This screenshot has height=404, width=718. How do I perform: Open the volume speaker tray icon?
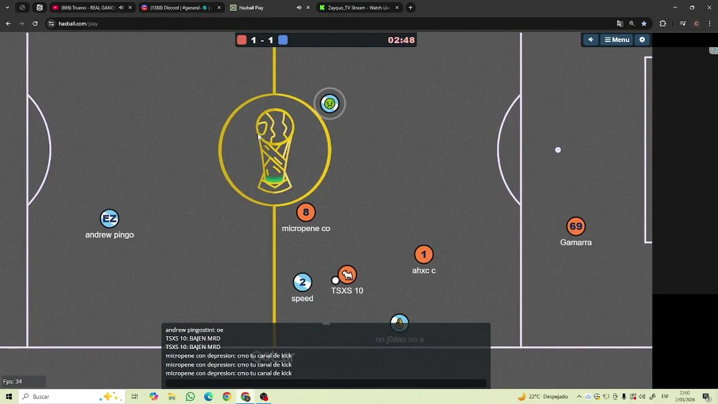click(x=642, y=397)
